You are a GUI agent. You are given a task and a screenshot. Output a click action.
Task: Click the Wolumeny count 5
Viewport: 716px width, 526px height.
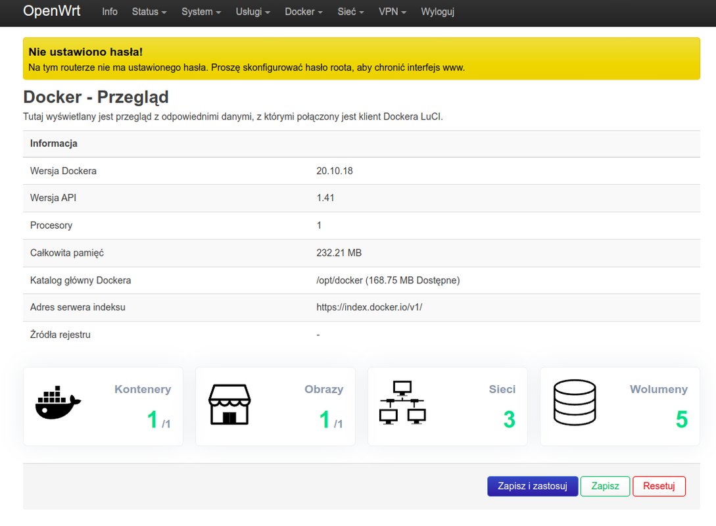coord(682,419)
